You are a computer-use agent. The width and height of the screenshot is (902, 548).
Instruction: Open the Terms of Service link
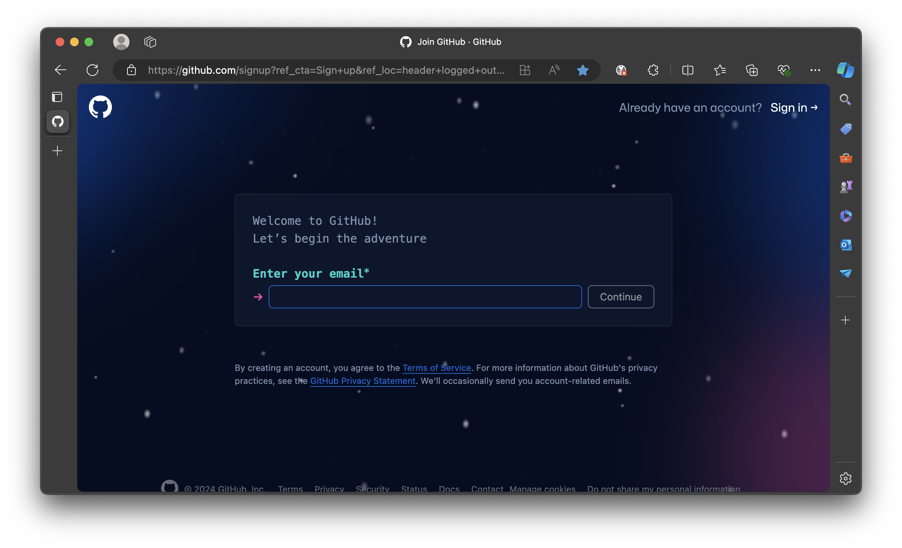pos(436,368)
